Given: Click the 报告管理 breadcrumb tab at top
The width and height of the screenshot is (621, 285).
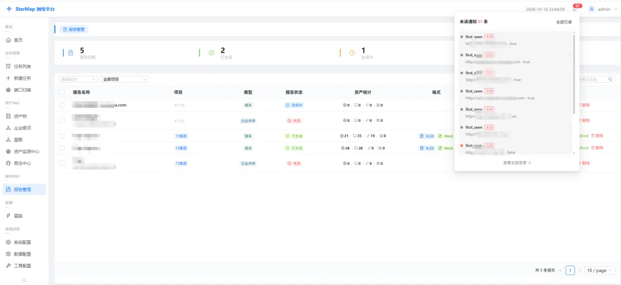Looking at the screenshot, I should pyautogui.click(x=74, y=29).
